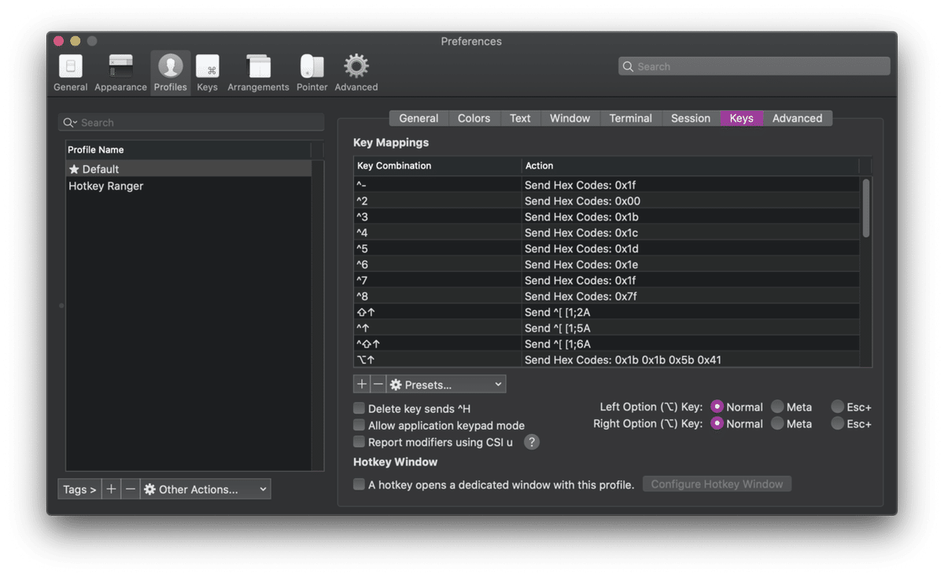
Task: Open the Advanced gear toolbar icon
Action: (x=356, y=74)
